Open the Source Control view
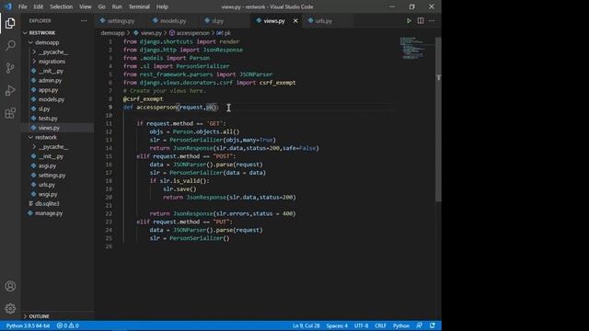This screenshot has width=589, height=331. tap(10, 68)
